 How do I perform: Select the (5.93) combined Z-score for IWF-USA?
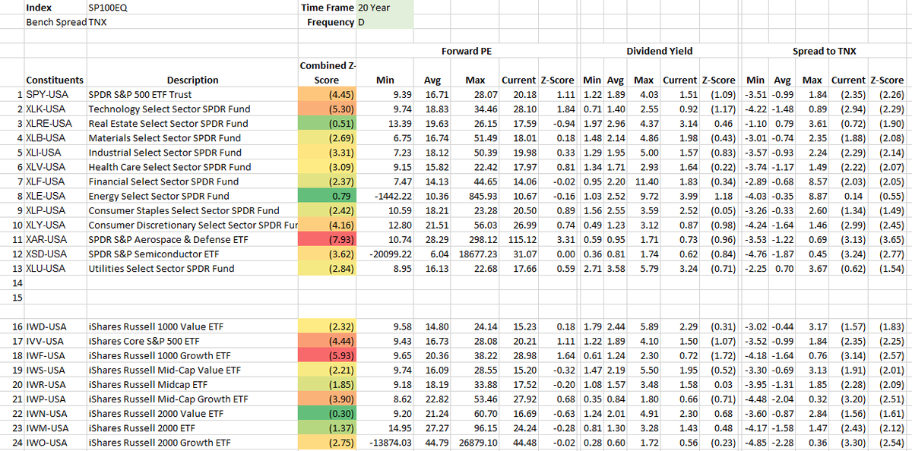(328, 355)
